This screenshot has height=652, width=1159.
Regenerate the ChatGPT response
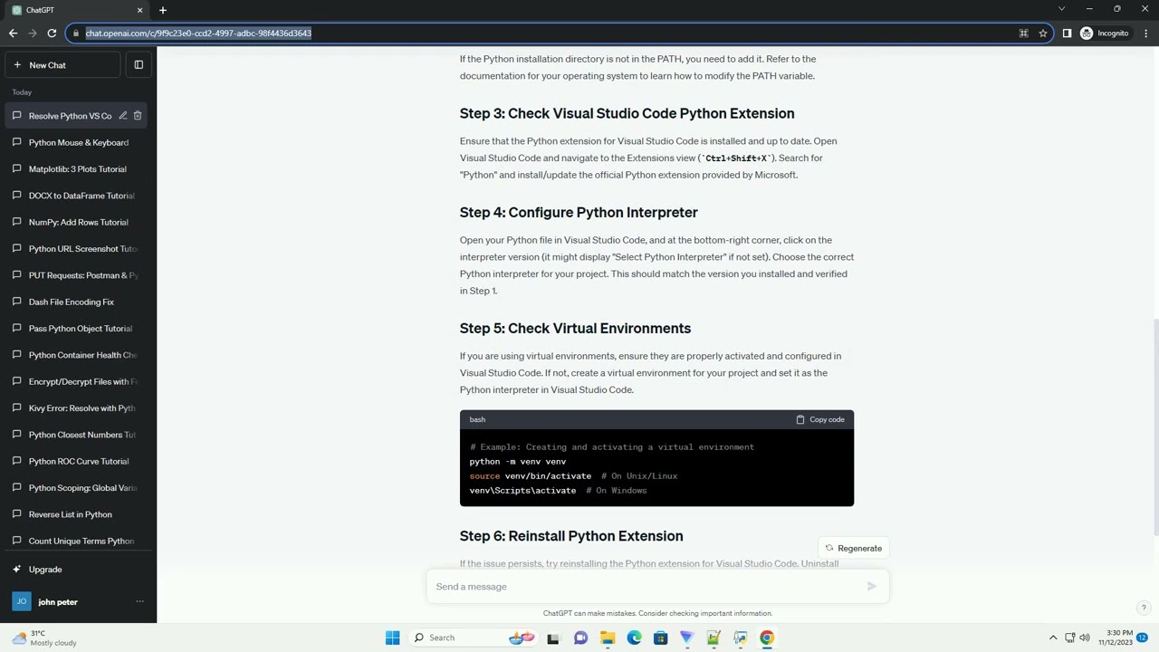pyautogui.click(x=853, y=548)
